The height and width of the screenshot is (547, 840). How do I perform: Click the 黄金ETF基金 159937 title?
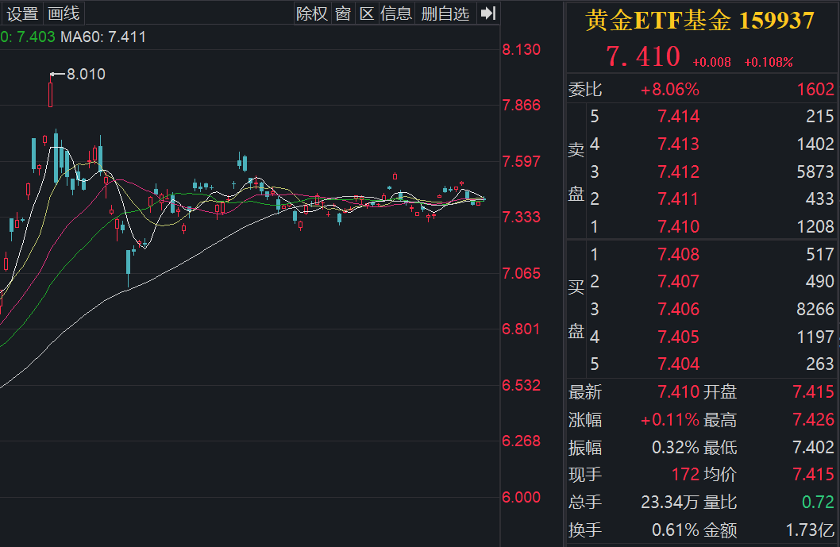pos(700,21)
